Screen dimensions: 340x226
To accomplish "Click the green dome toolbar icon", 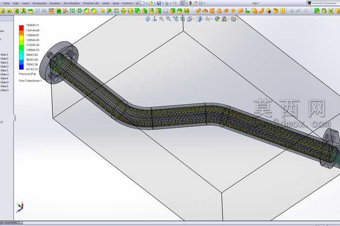I will pos(179,11).
